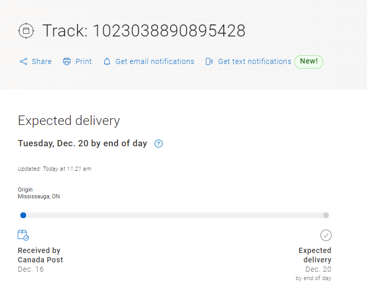Click the tracking target icon beside Track
Image resolution: width=367 pixels, height=291 pixels.
pyautogui.click(x=26, y=31)
